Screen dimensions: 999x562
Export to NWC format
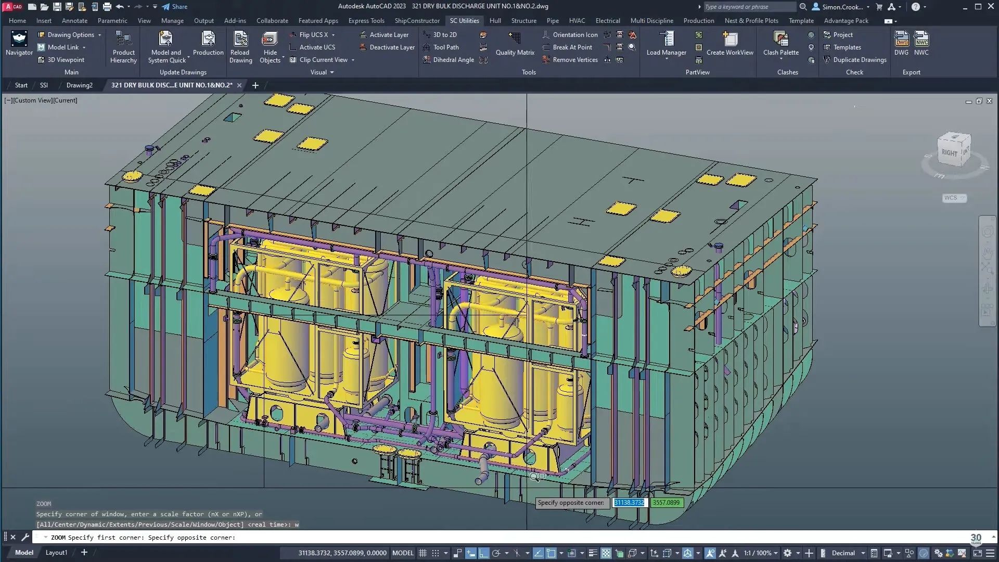921,40
